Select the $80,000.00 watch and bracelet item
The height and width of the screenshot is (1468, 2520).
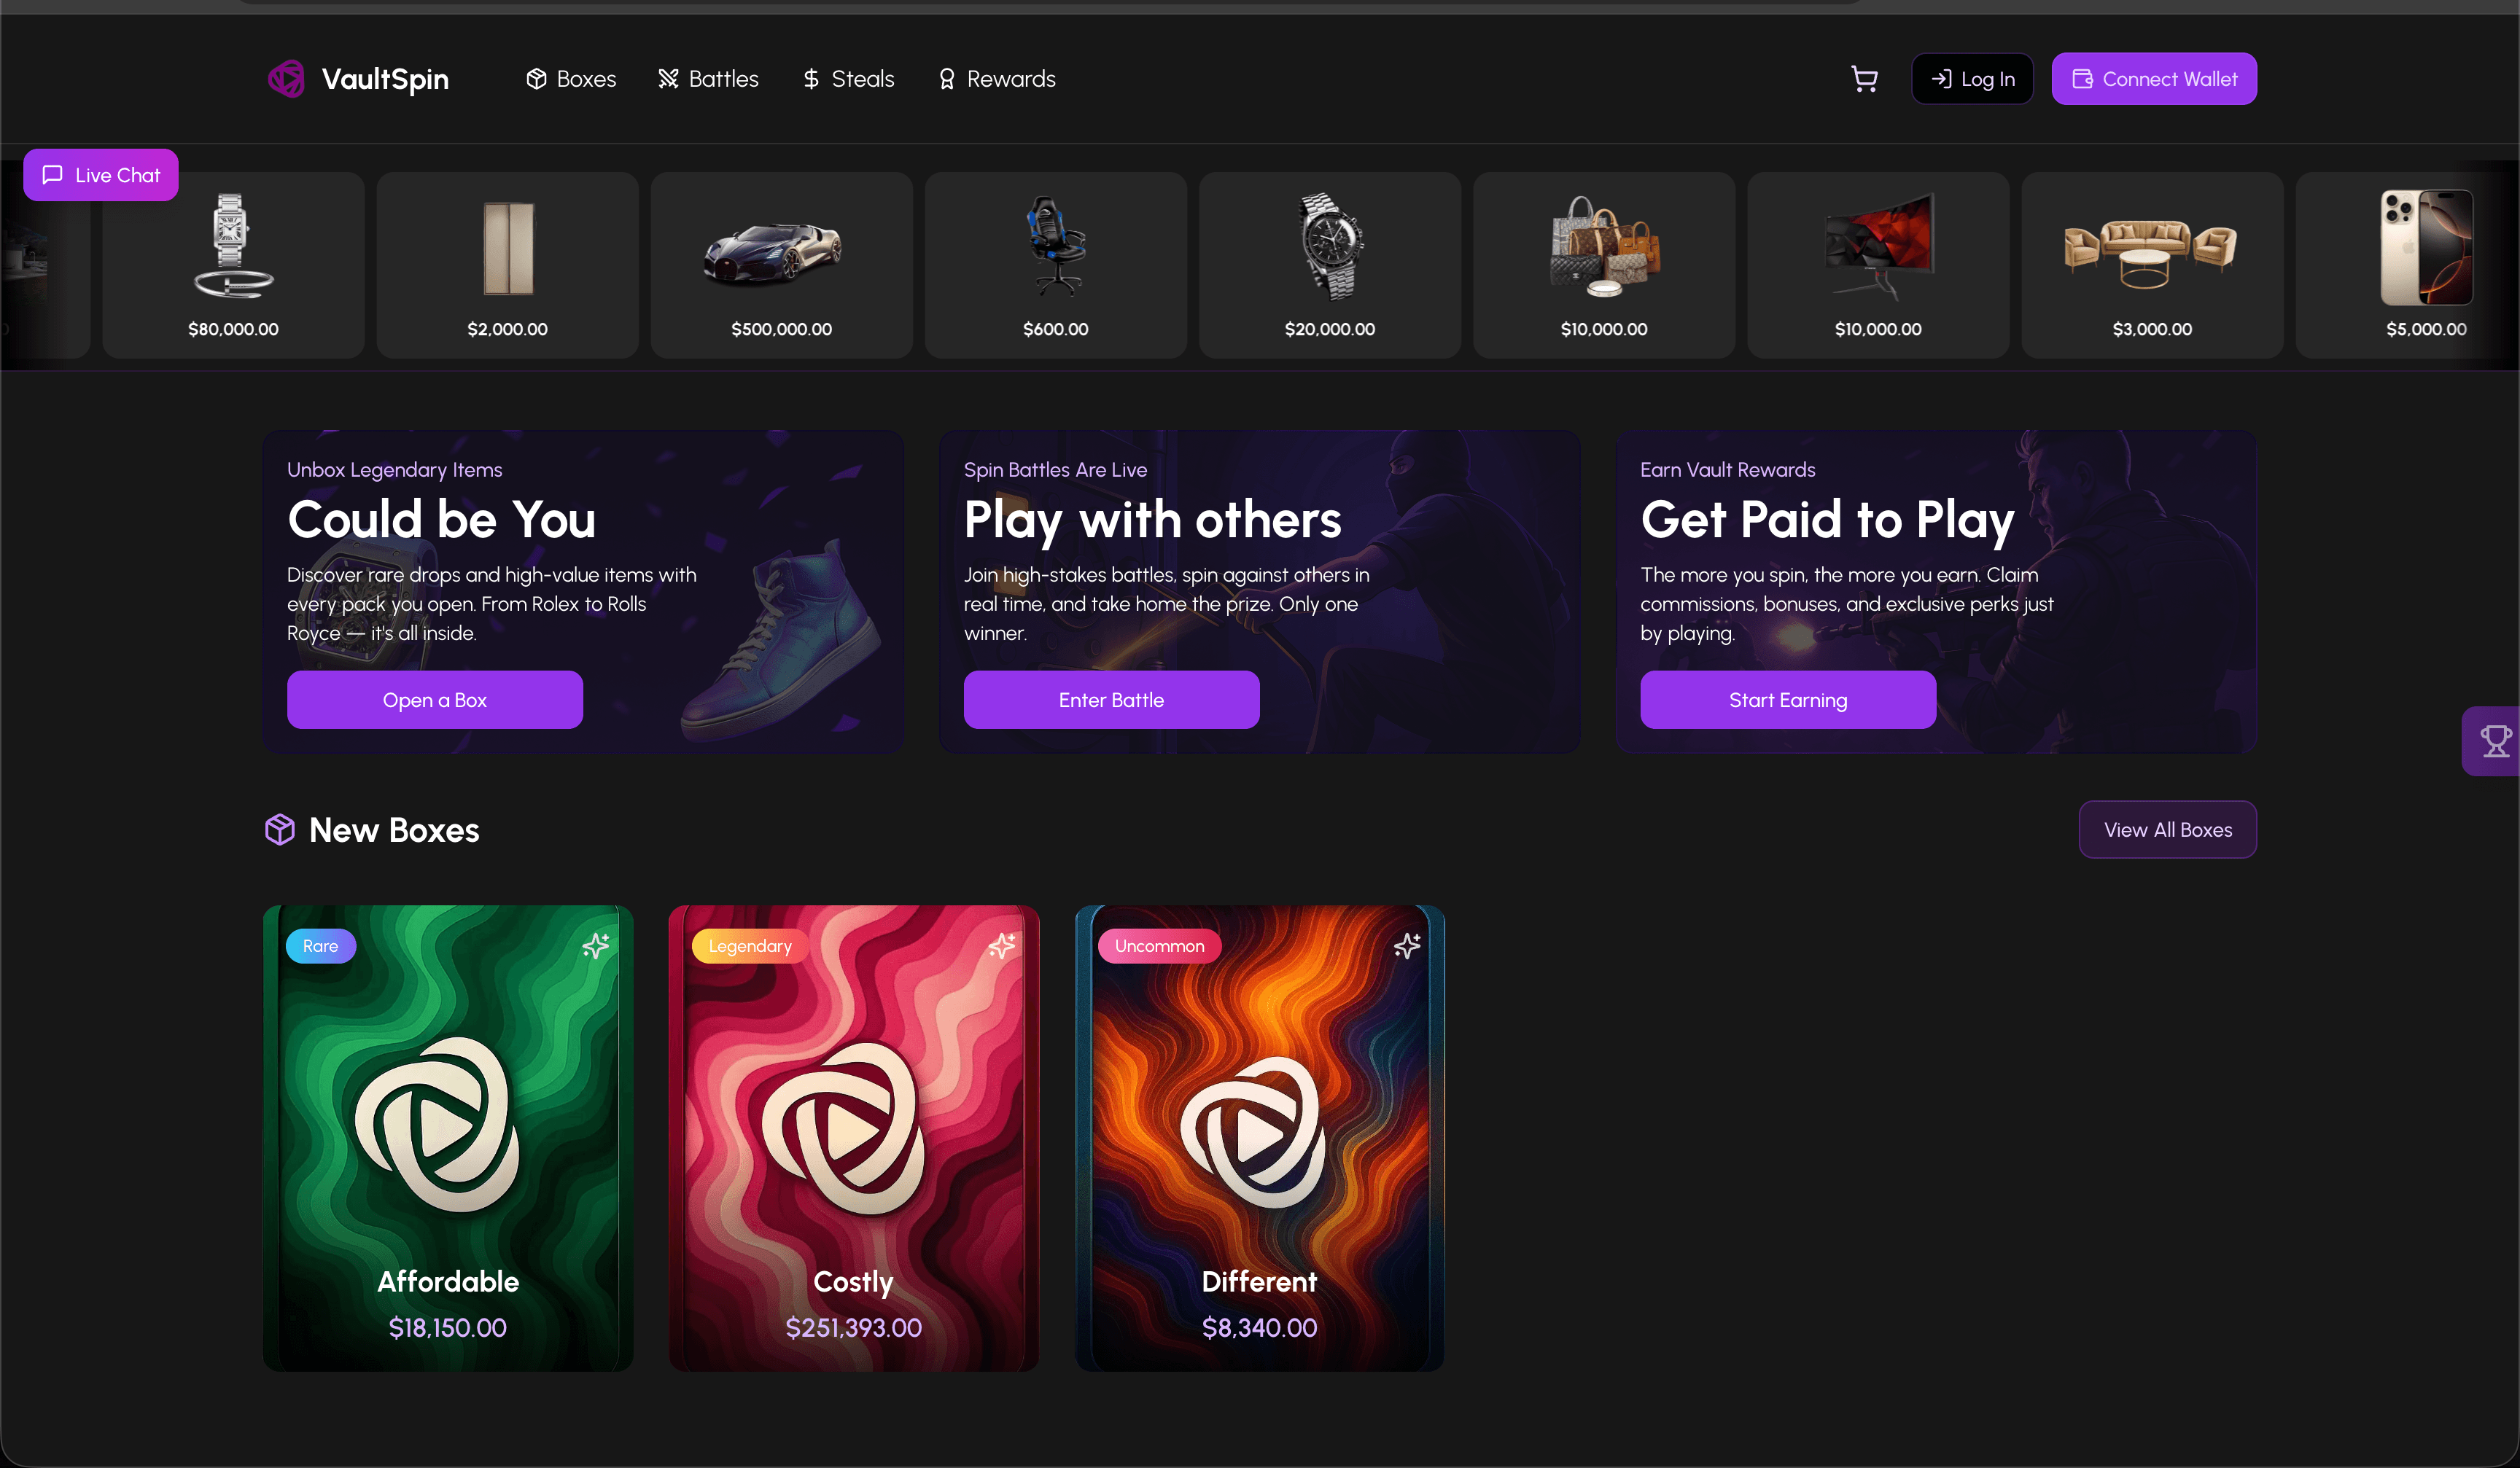[233, 265]
